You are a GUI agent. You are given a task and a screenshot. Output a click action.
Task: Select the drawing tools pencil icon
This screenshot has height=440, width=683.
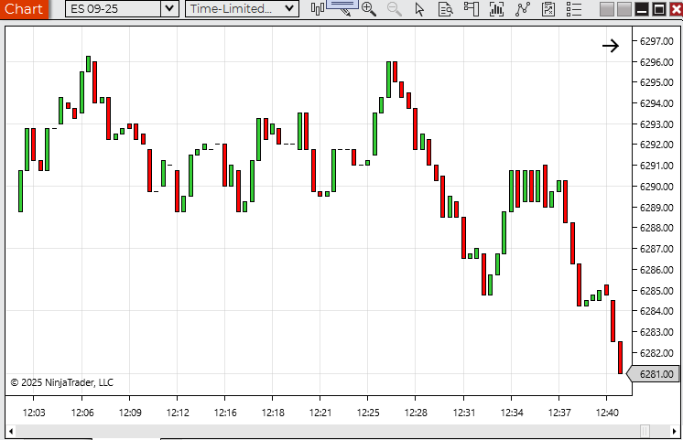[342, 7]
